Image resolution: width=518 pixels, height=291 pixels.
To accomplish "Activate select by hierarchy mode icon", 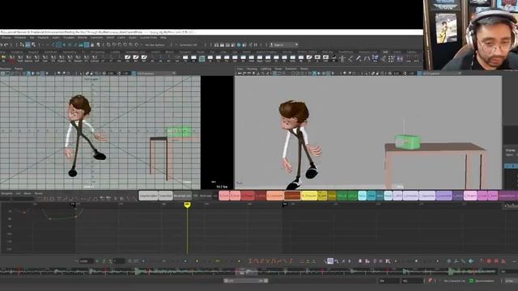I will [23, 44].
